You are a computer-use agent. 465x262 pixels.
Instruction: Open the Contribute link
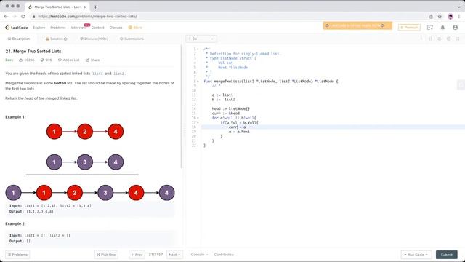[x=224, y=255]
